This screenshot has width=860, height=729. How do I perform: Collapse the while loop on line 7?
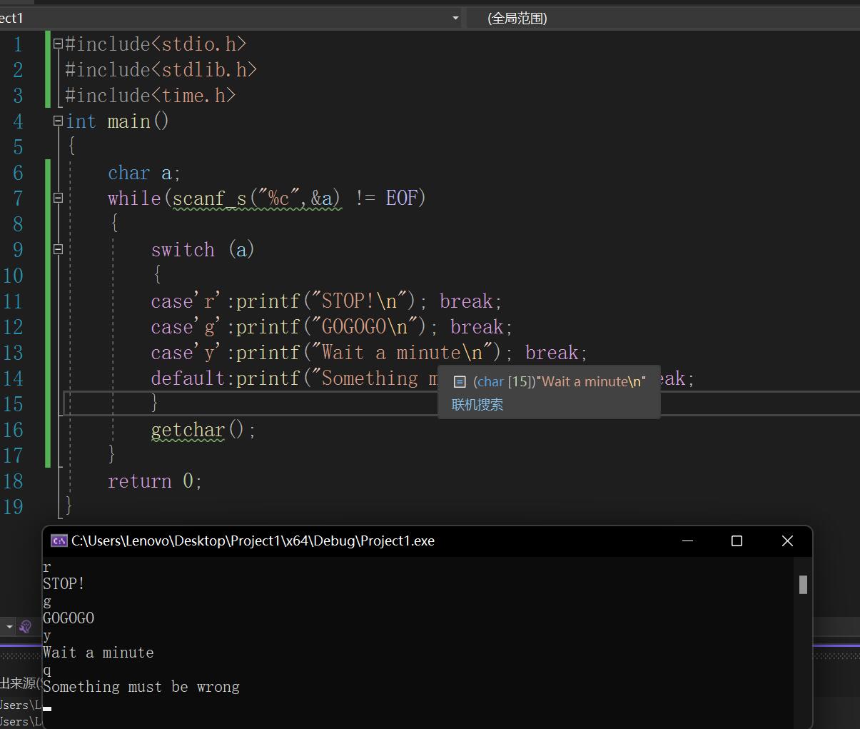[58, 198]
